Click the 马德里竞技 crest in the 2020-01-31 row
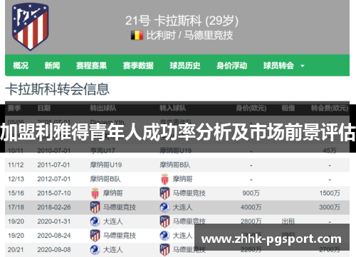Viewport: 356px width, 257px height. 164,222
